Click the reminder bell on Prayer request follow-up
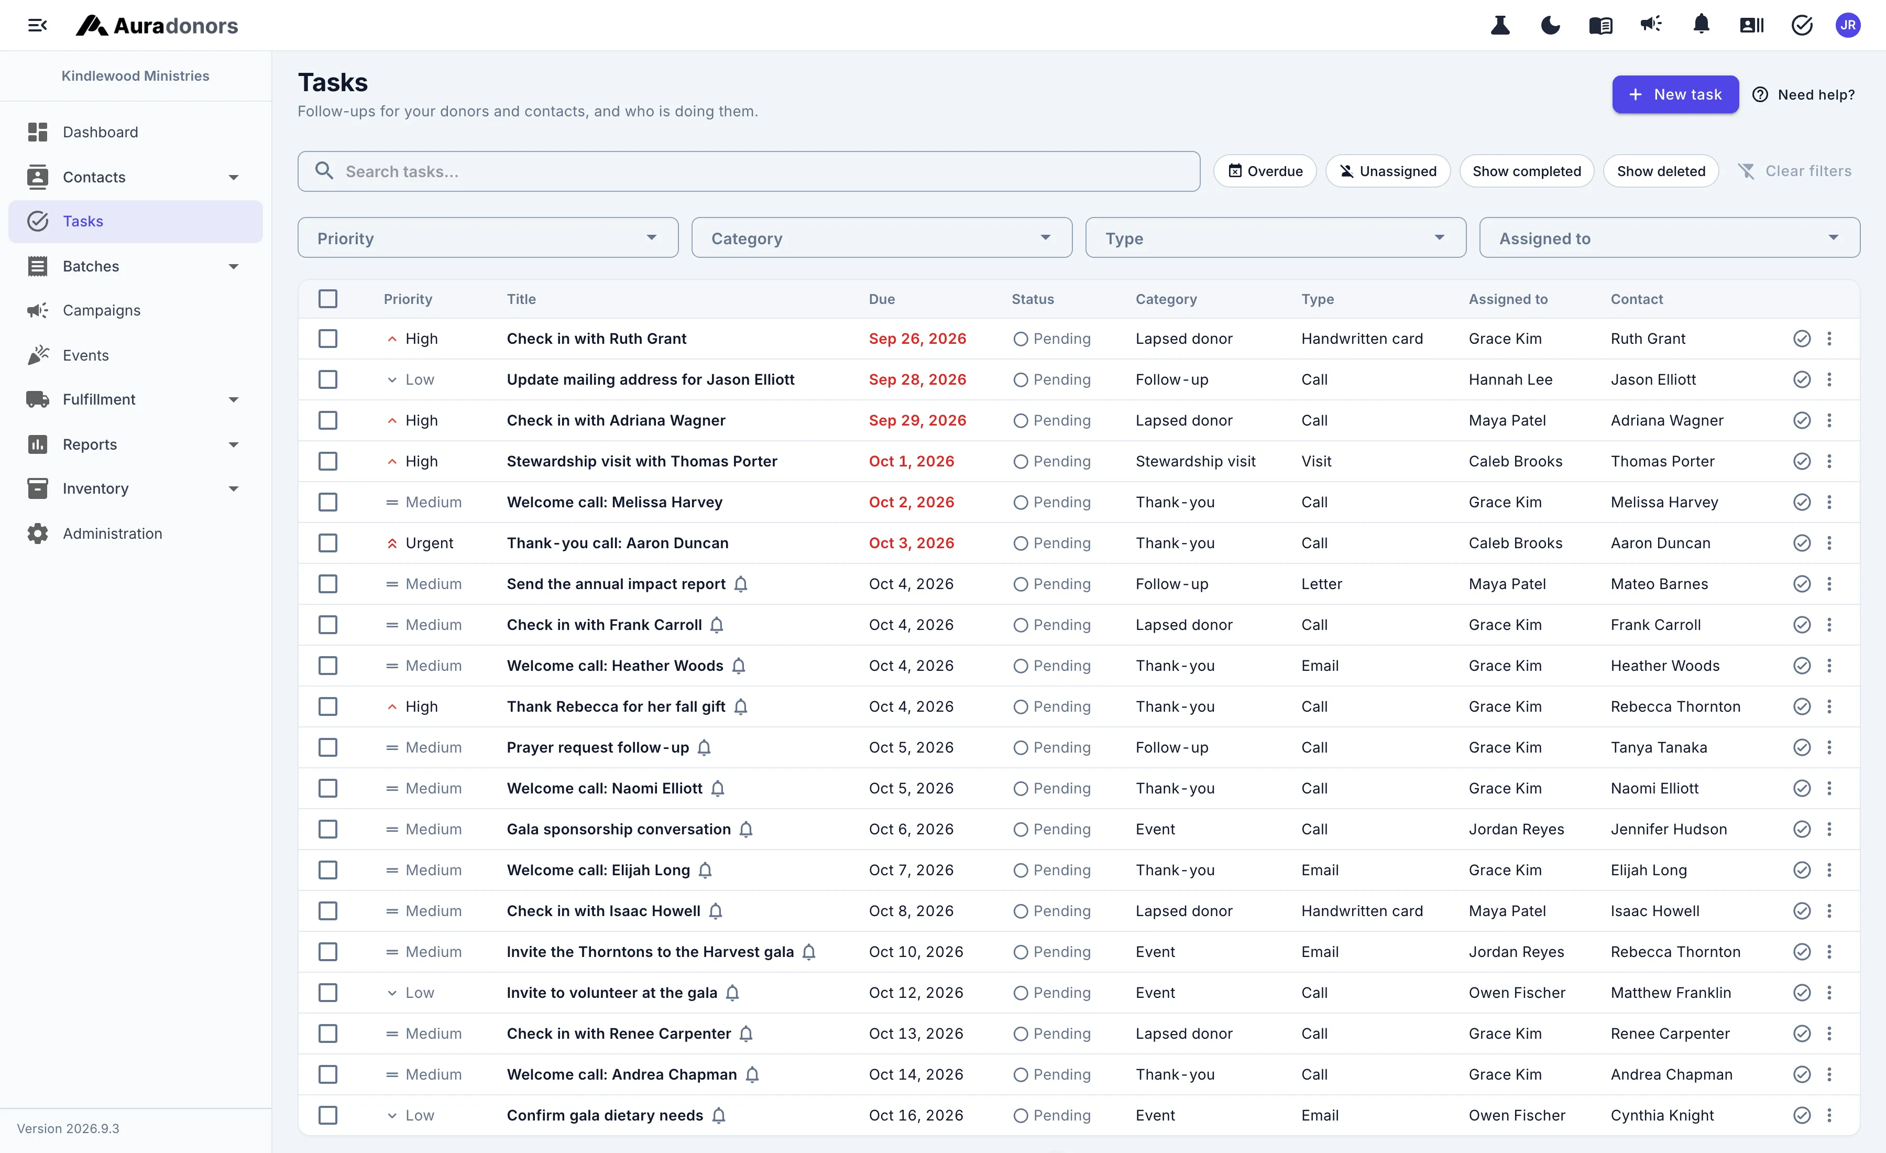1886x1153 pixels. coord(704,747)
